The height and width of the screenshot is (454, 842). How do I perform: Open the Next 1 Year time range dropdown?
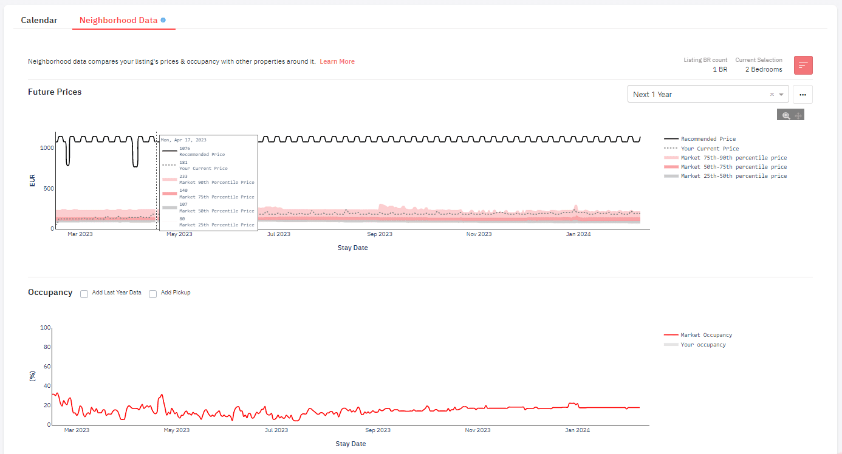click(781, 94)
